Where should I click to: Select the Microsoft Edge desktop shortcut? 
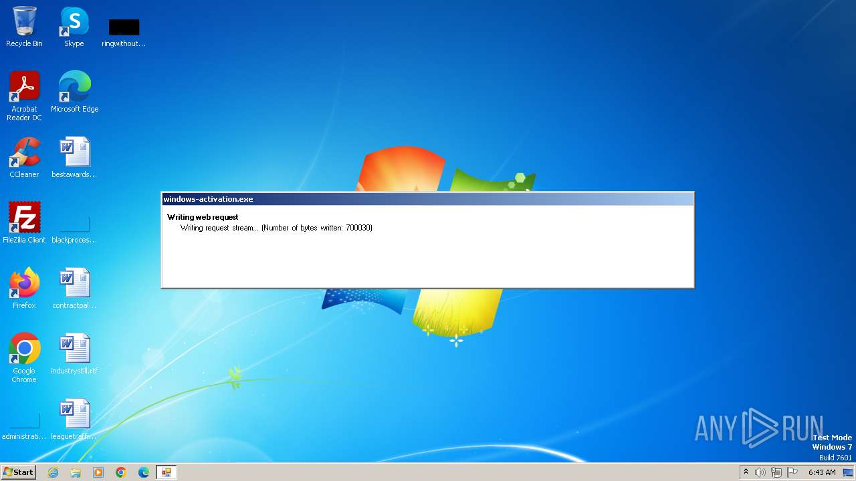(x=74, y=92)
